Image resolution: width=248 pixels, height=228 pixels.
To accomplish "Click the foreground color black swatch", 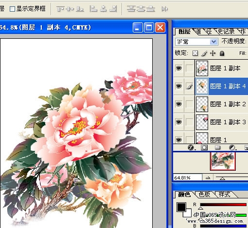I will 181,207.
